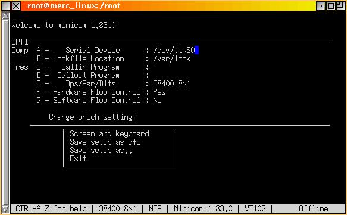Click the scrollbar down arrow
The image size is (347, 215).
(x=5, y=208)
